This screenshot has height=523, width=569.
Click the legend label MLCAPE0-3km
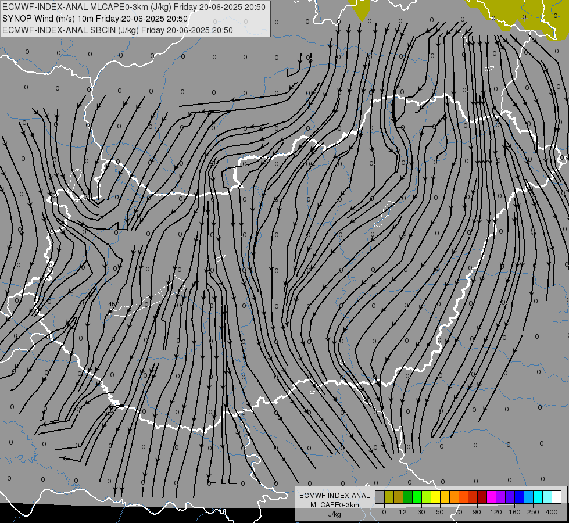(334, 505)
